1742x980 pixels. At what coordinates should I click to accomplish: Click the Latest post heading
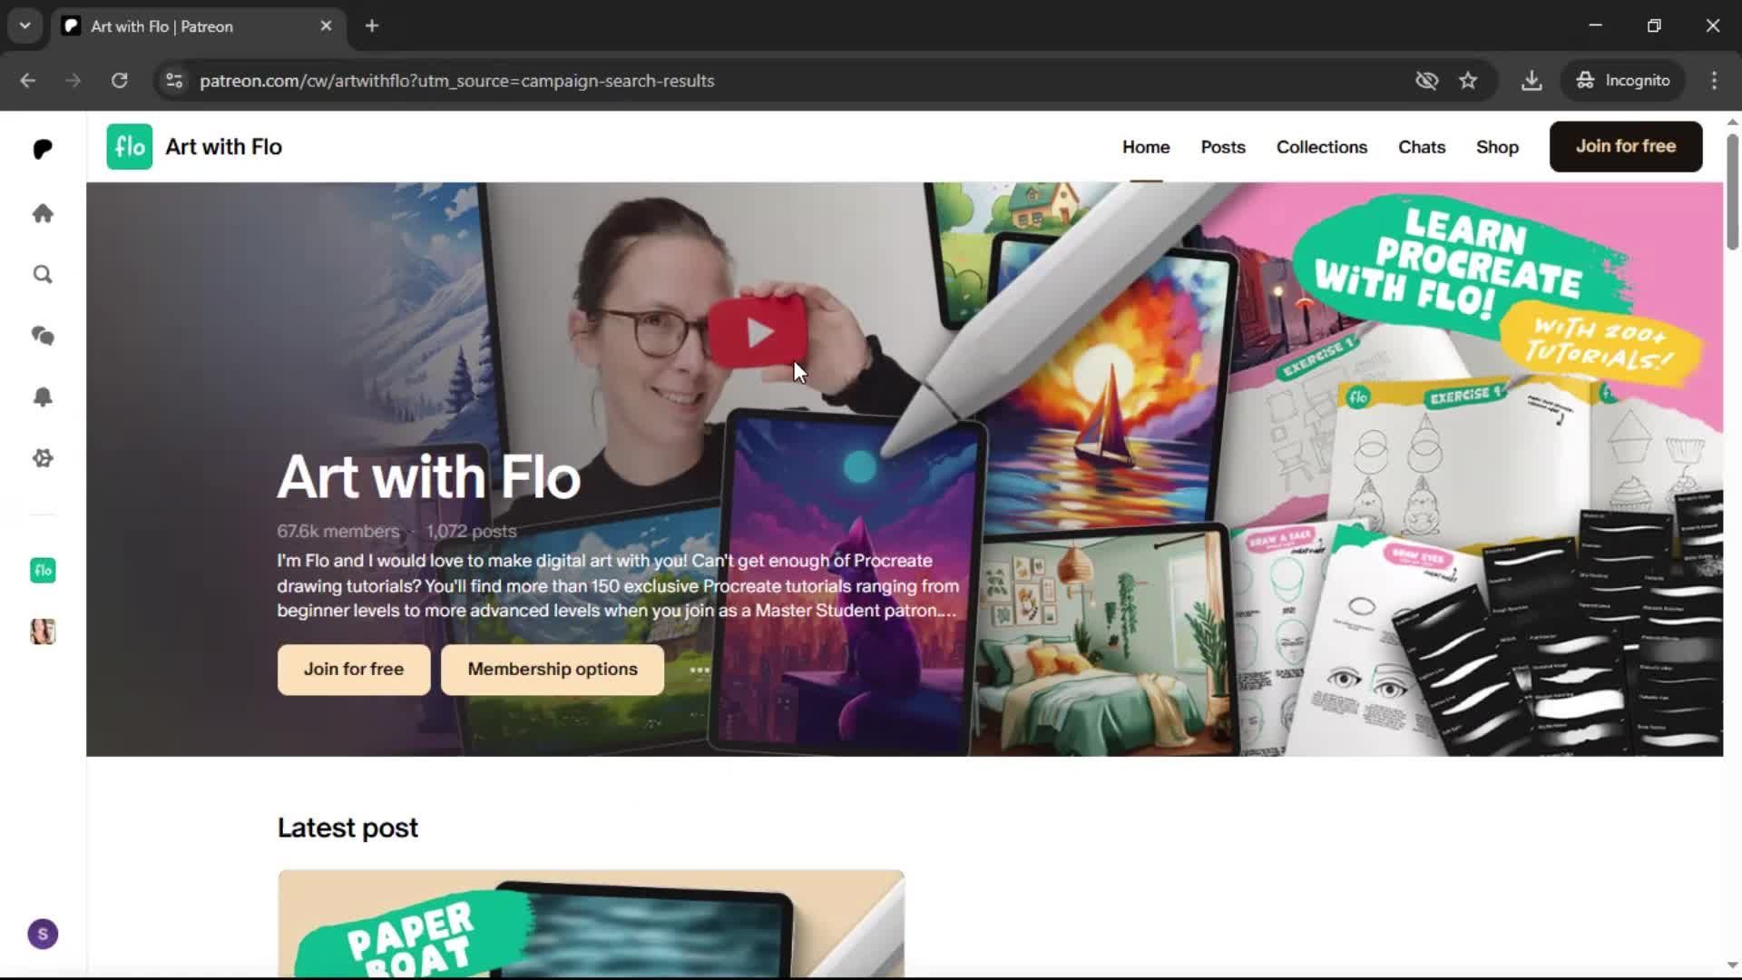(x=347, y=828)
